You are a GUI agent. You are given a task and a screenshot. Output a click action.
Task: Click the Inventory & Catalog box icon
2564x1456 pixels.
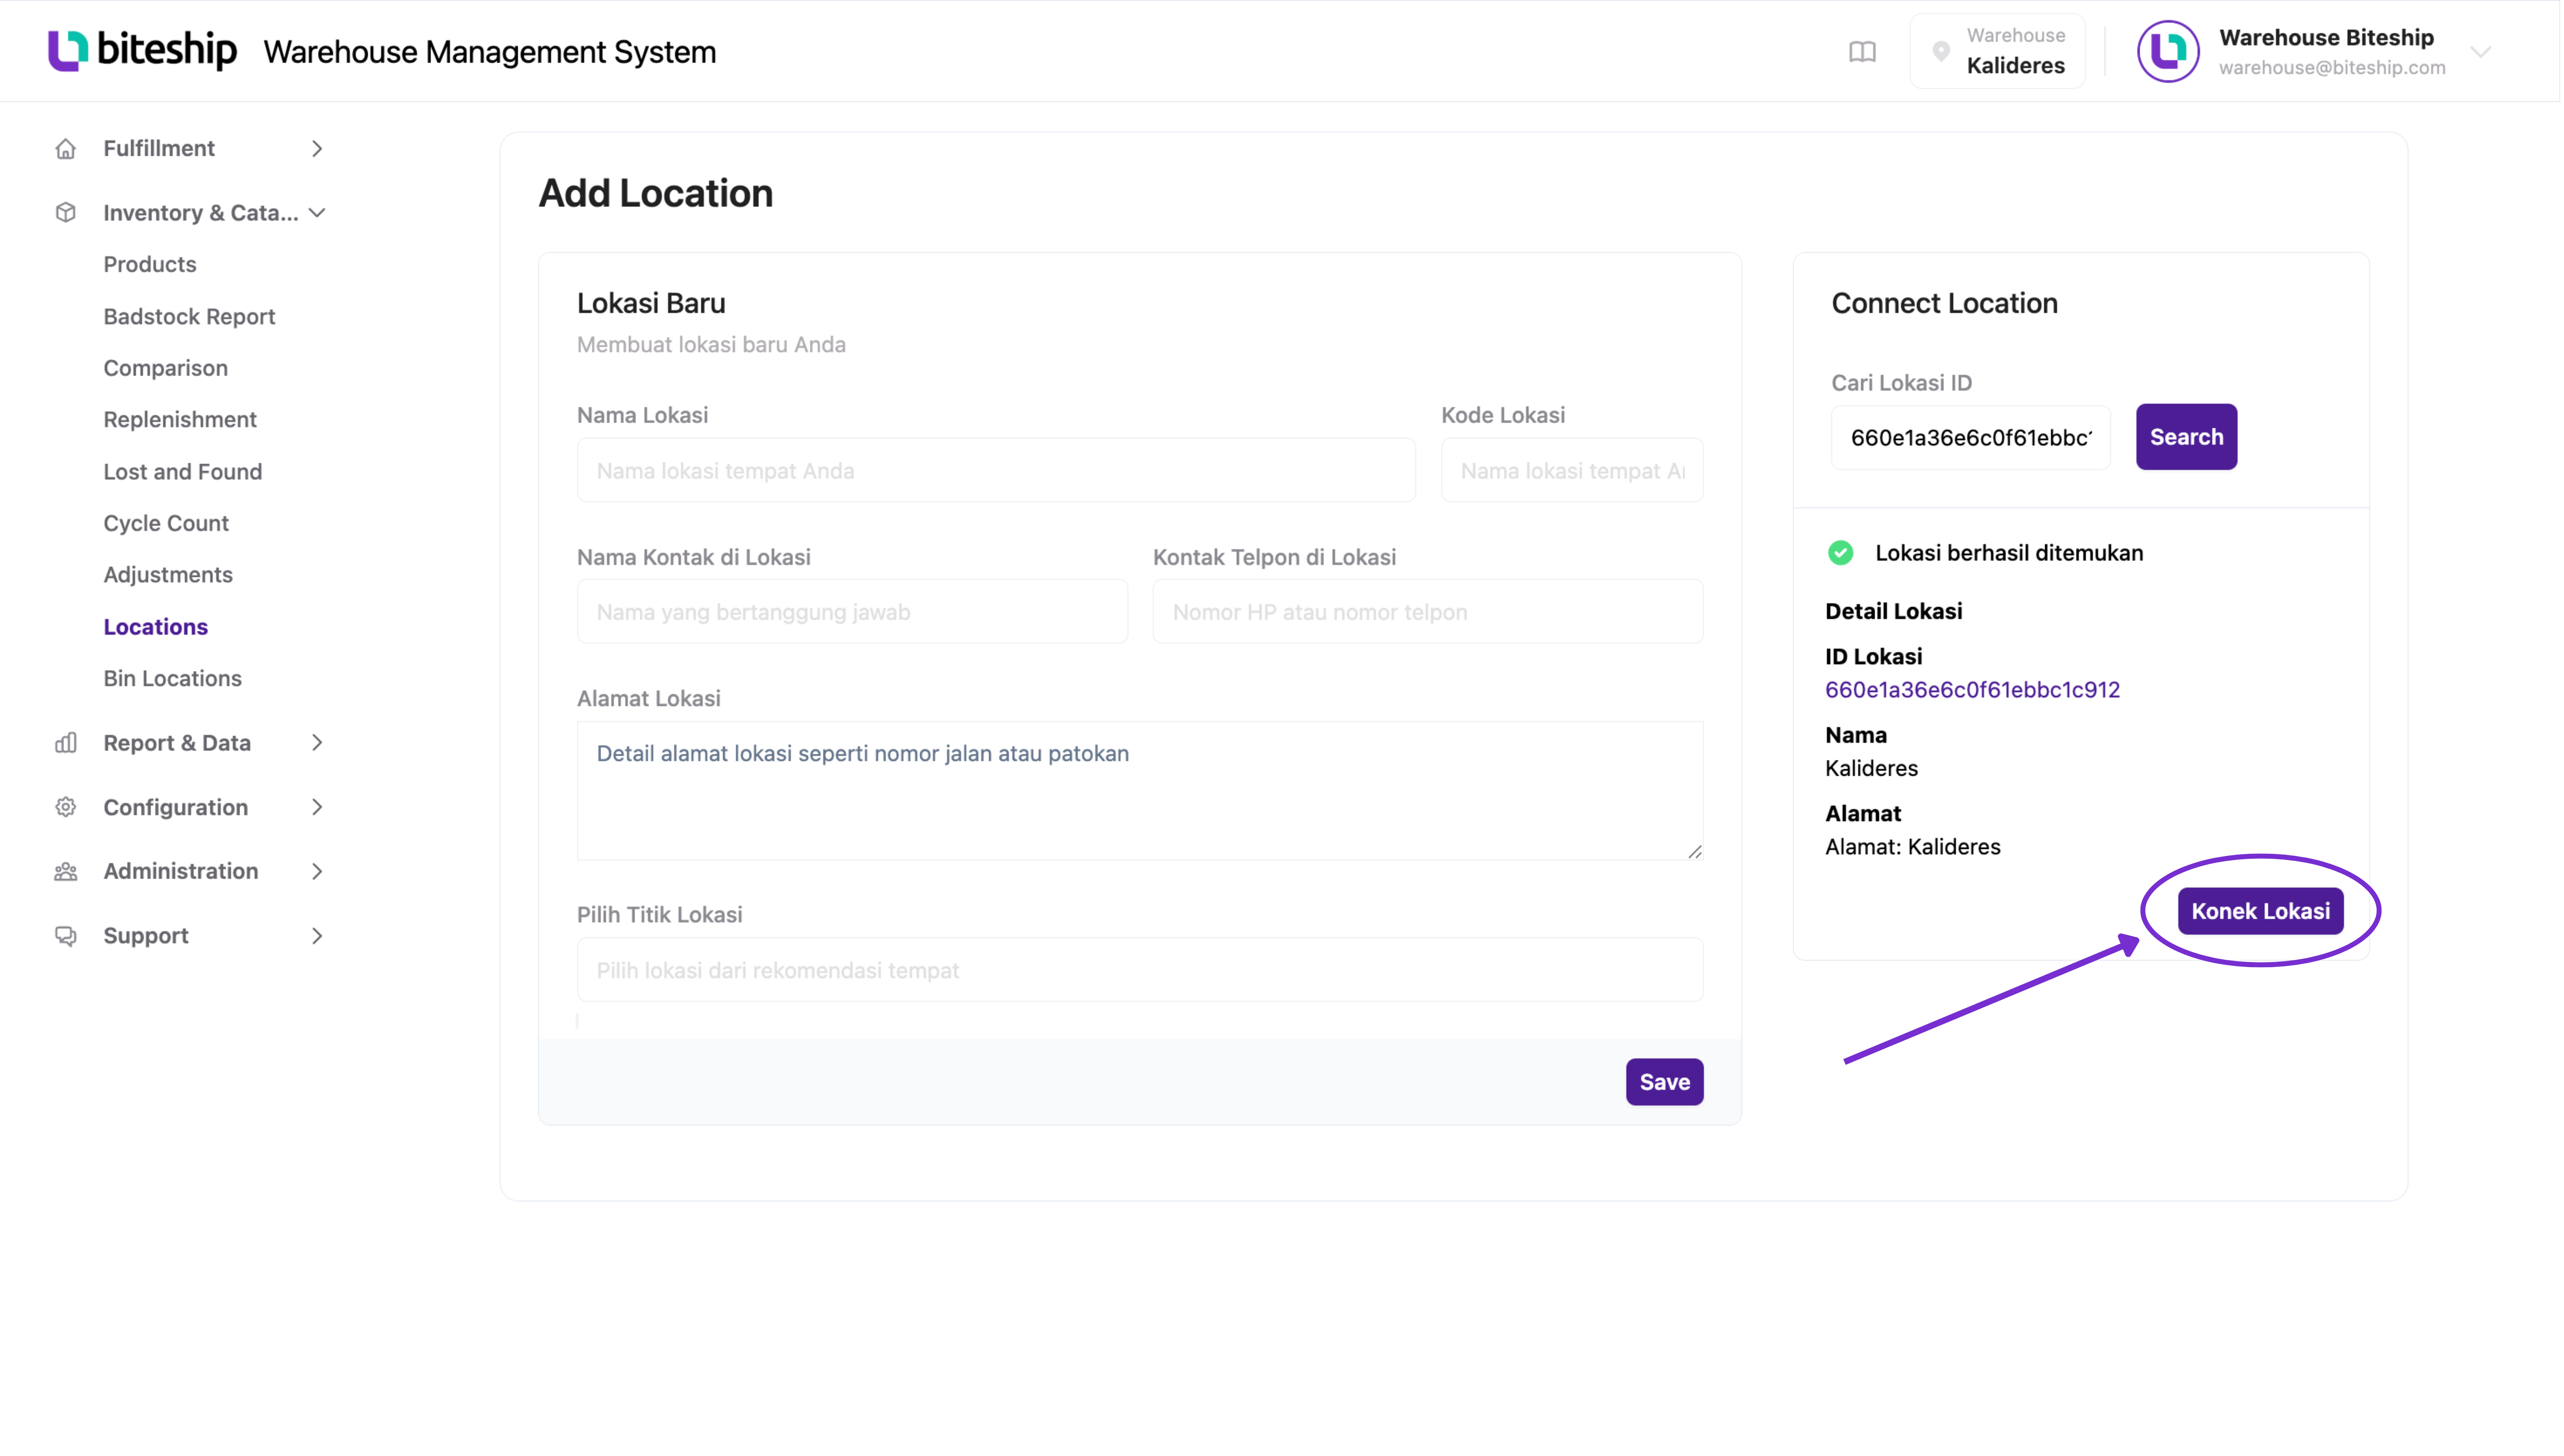pos(66,213)
